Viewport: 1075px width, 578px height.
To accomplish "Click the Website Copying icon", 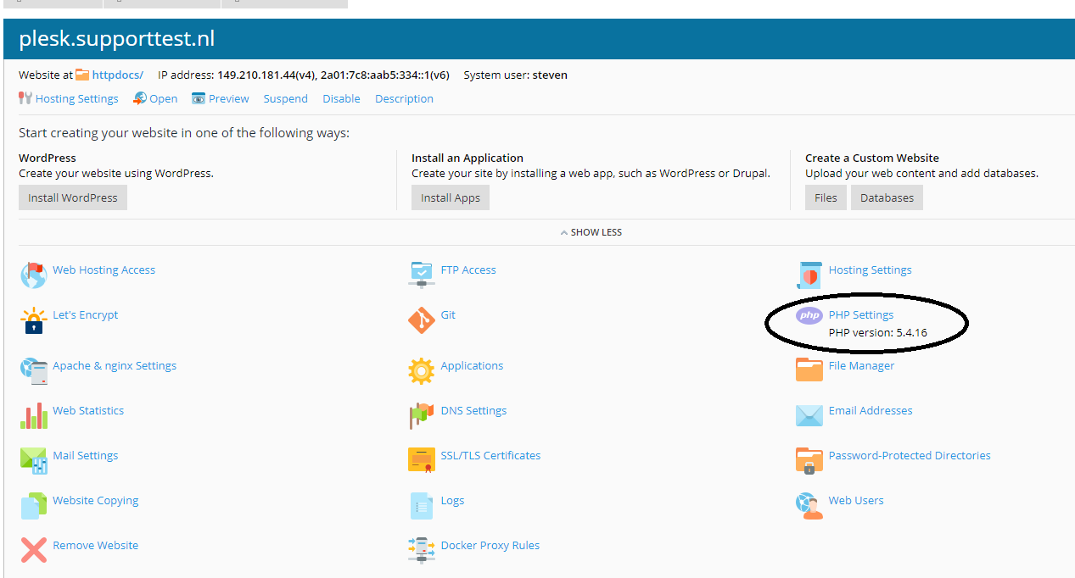I will click(33, 505).
